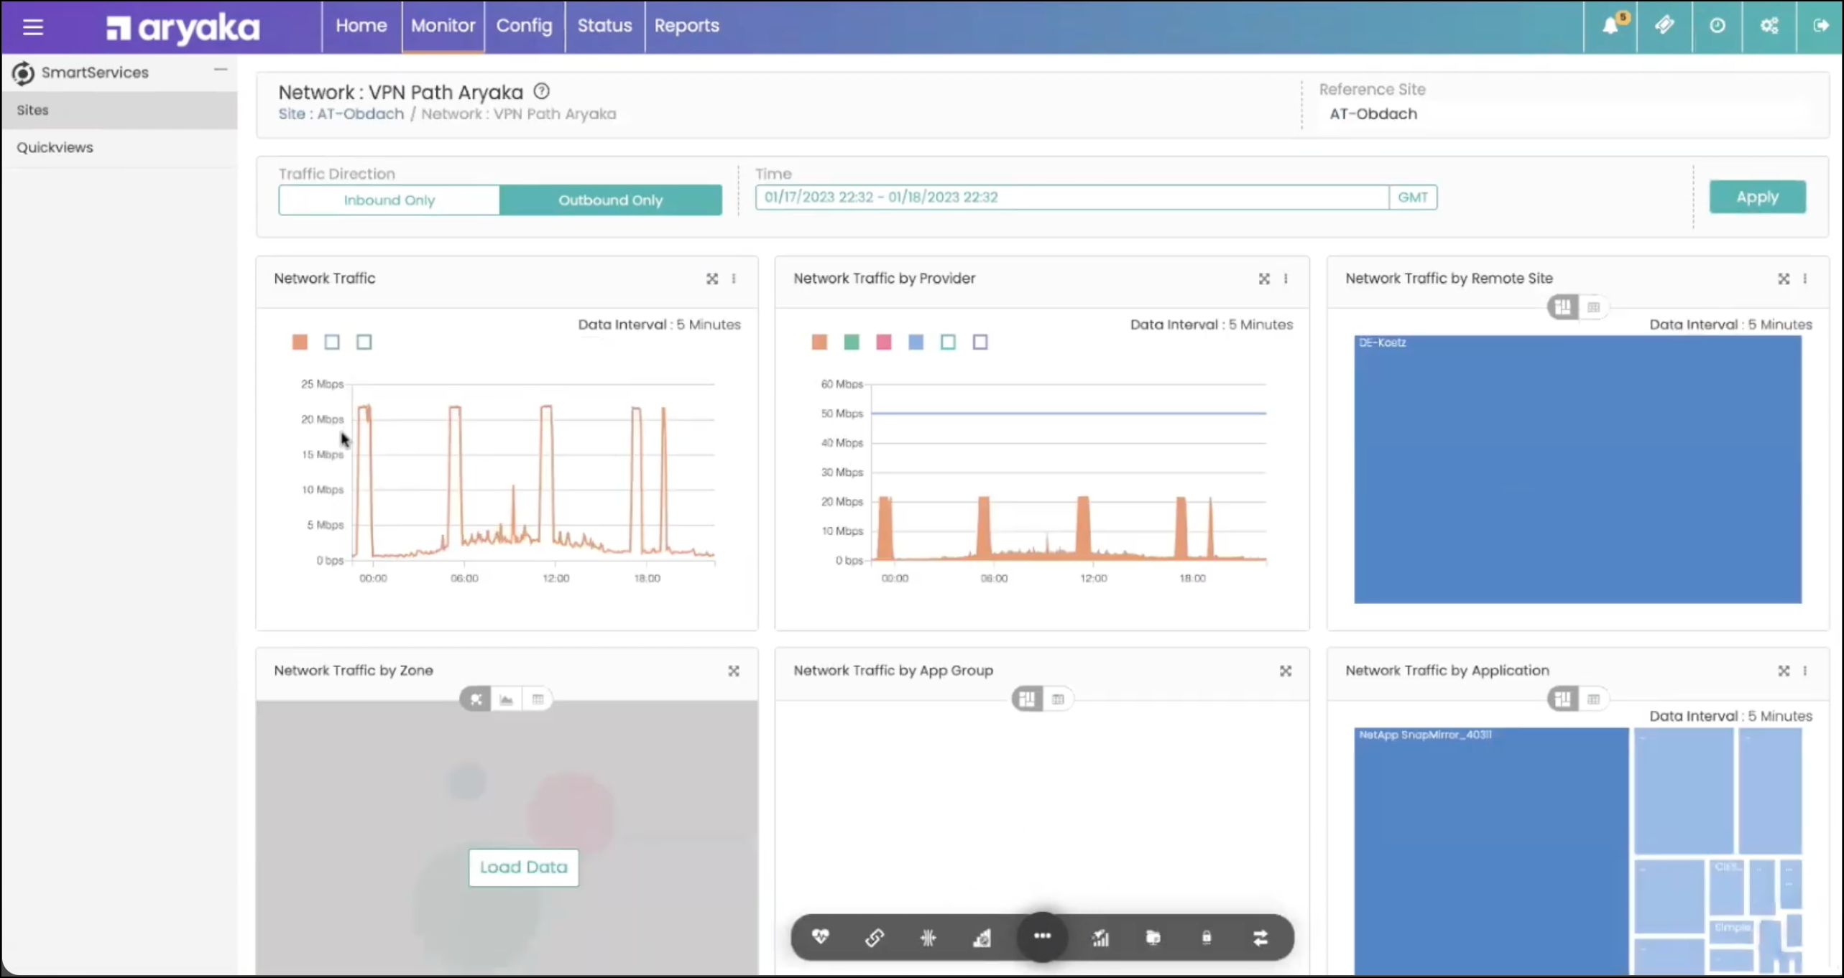1844x978 pixels.
Task: Click the folder monitor icon in bottom toolbar
Action: coord(1153,937)
